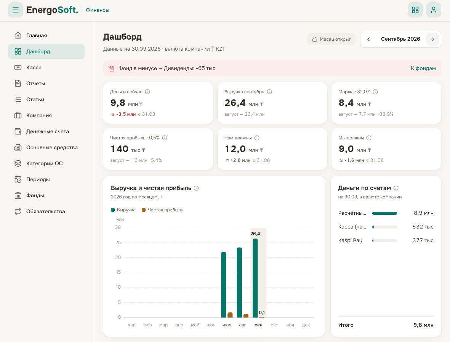
Task: Click info icon beside Деньги по счетам
Action: click(396, 188)
